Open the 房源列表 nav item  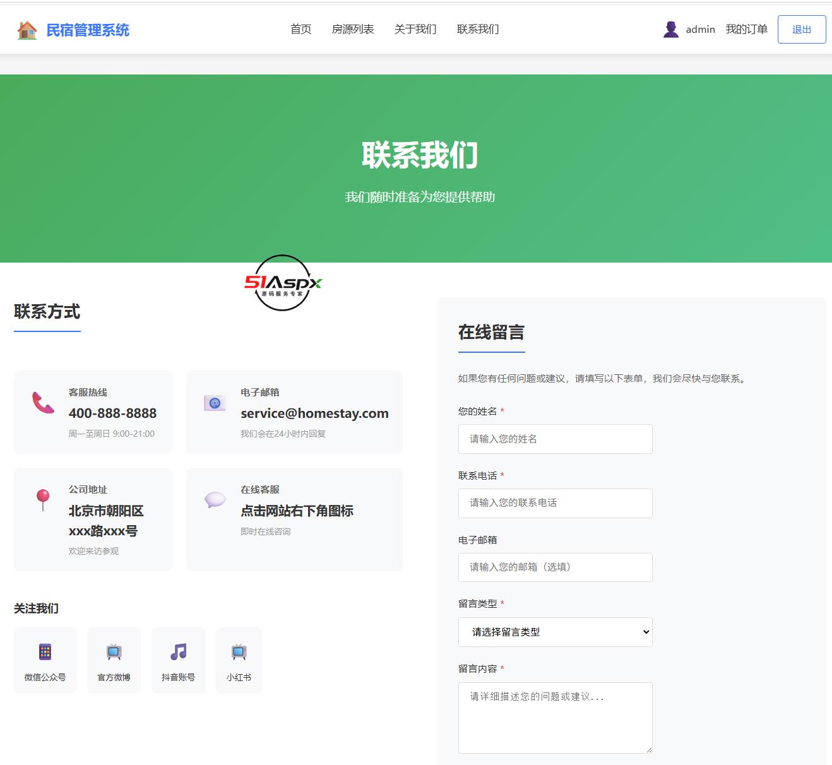pyautogui.click(x=353, y=30)
